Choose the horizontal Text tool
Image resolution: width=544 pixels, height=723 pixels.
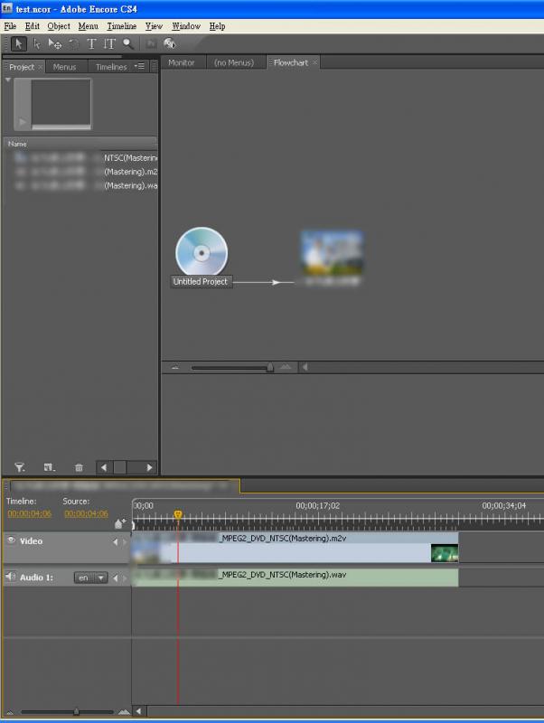(x=91, y=43)
